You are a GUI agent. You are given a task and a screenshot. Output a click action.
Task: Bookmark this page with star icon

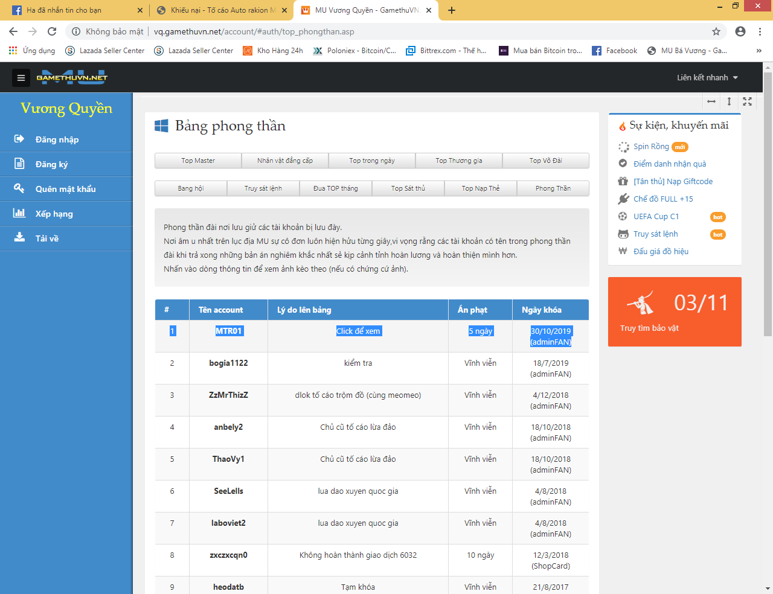[x=716, y=31]
